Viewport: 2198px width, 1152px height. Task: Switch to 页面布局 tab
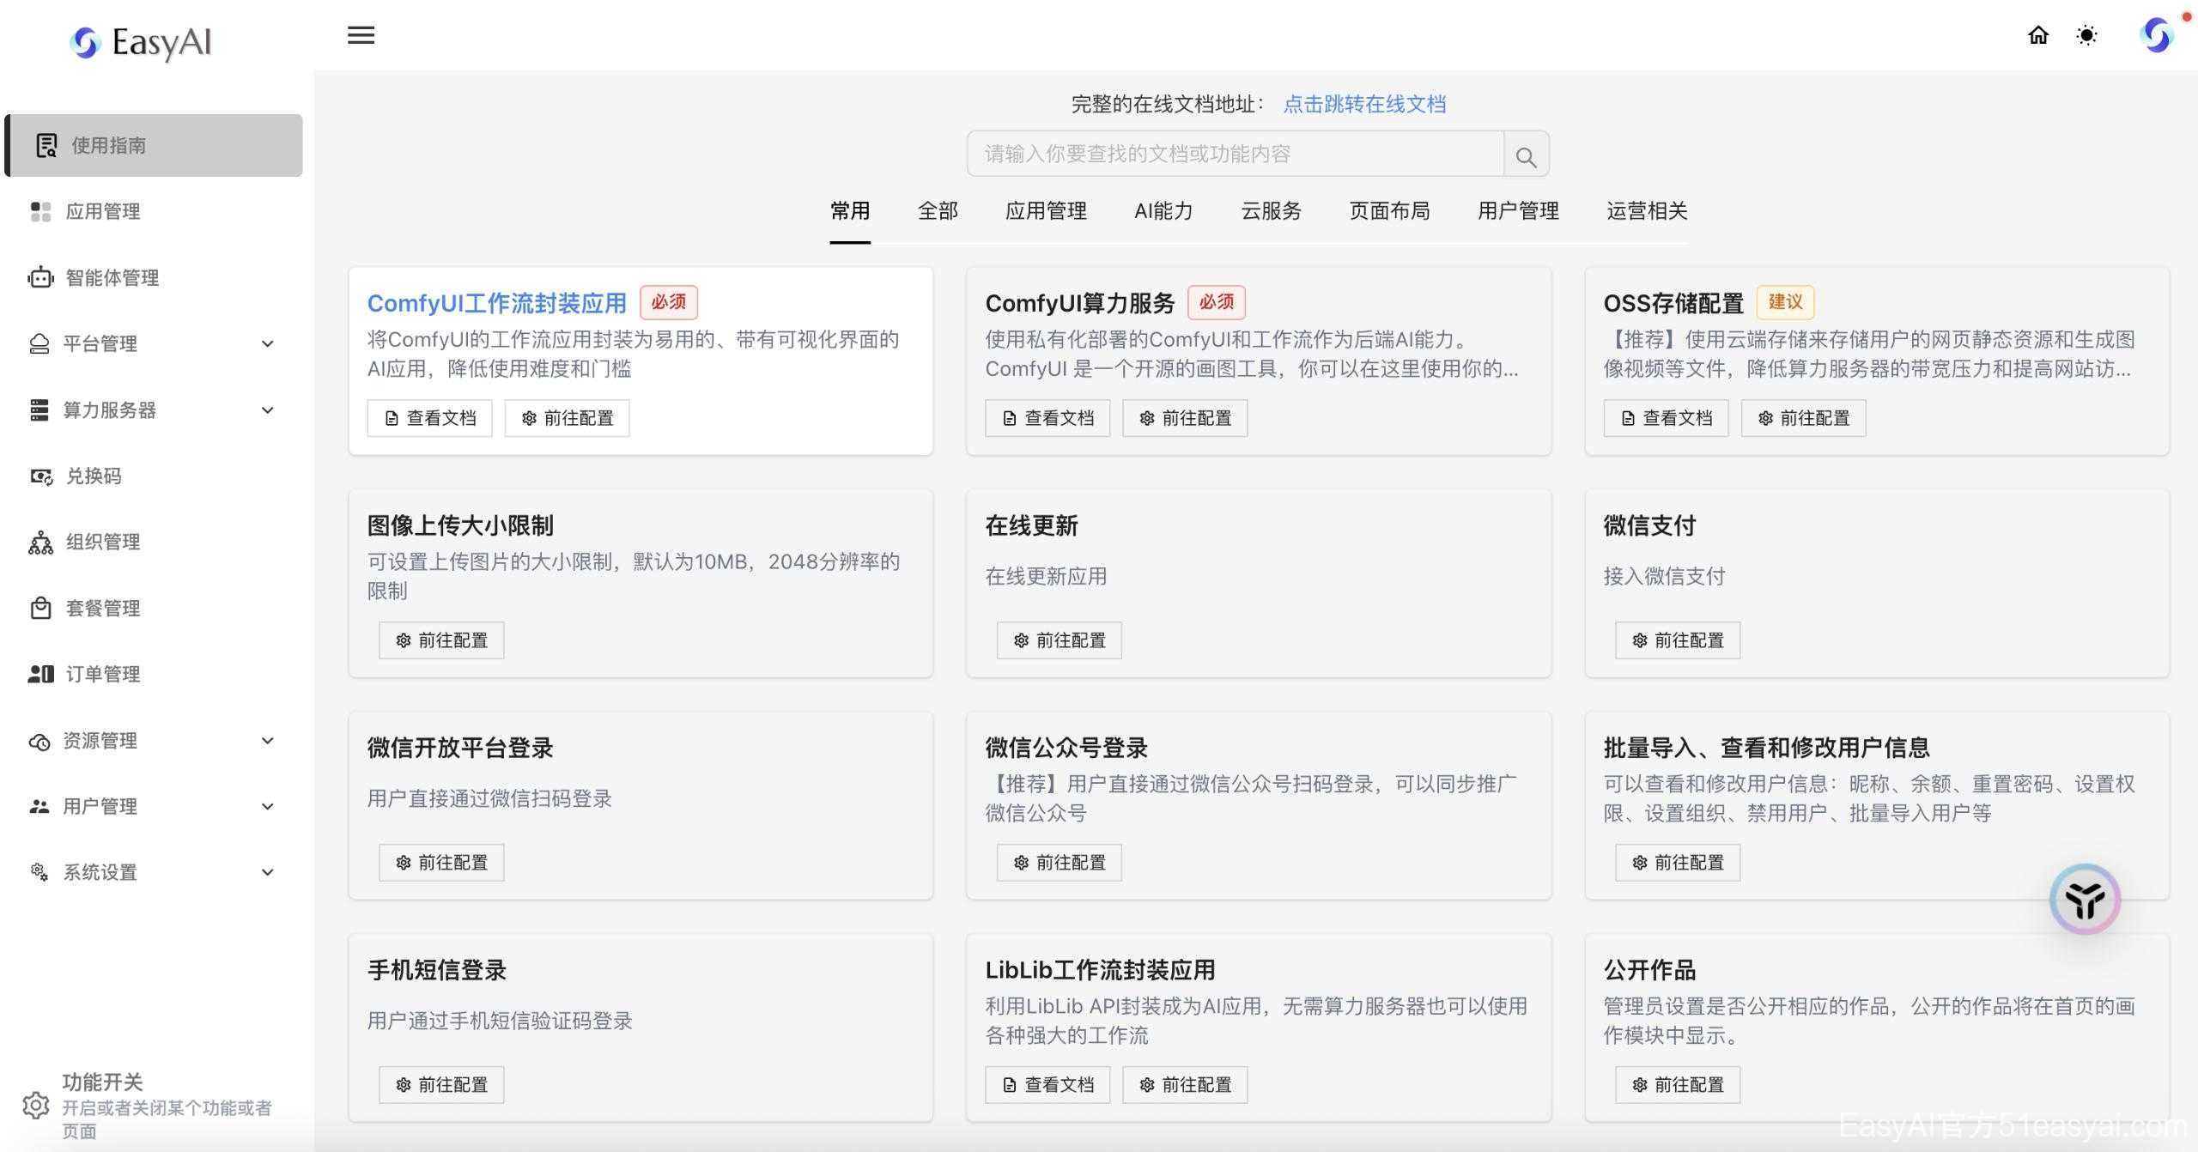tap(1389, 211)
